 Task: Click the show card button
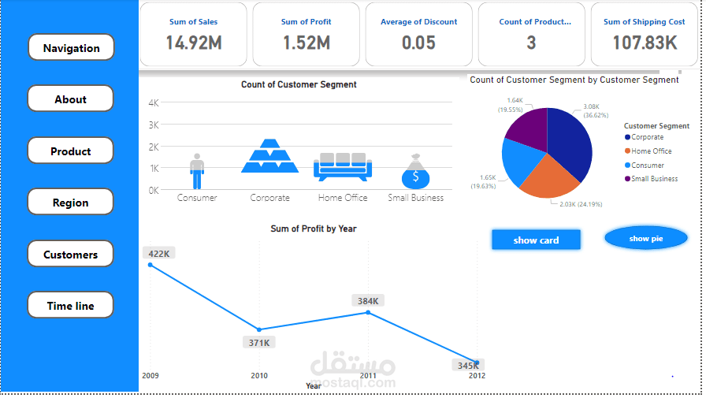pyautogui.click(x=536, y=240)
